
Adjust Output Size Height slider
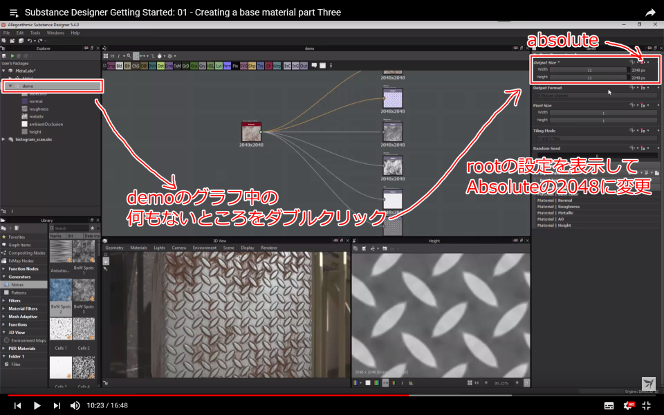(x=589, y=77)
